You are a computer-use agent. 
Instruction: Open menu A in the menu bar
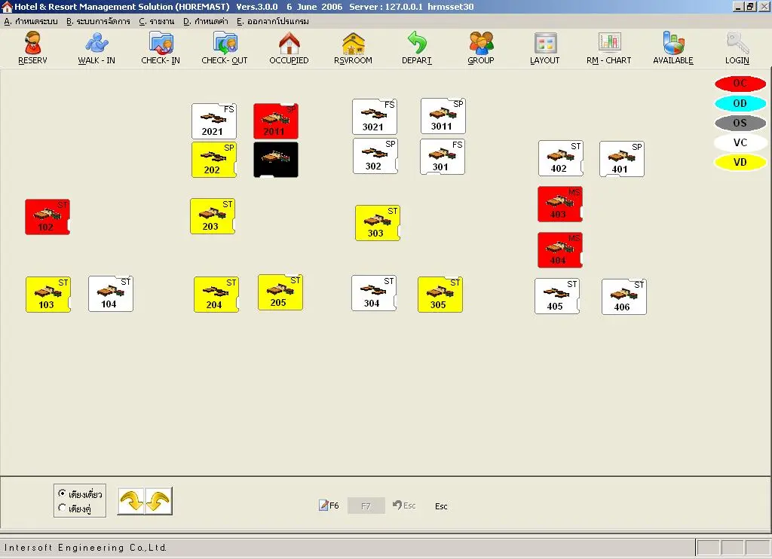pyautogui.click(x=30, y=21)
